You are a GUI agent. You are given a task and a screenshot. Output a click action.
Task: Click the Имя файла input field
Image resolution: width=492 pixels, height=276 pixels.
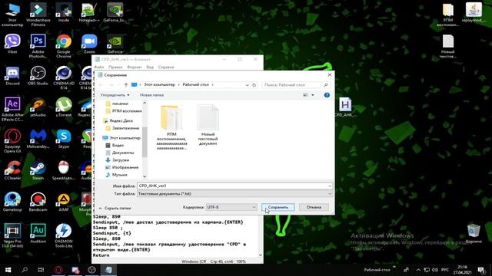click(x=232, y=186)
